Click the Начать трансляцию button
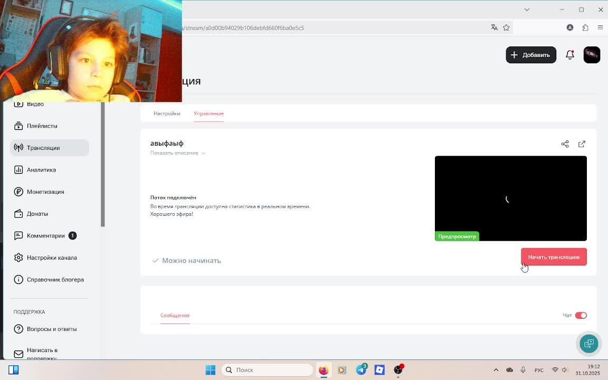The image size is (608, 380). tap(554, 256)
